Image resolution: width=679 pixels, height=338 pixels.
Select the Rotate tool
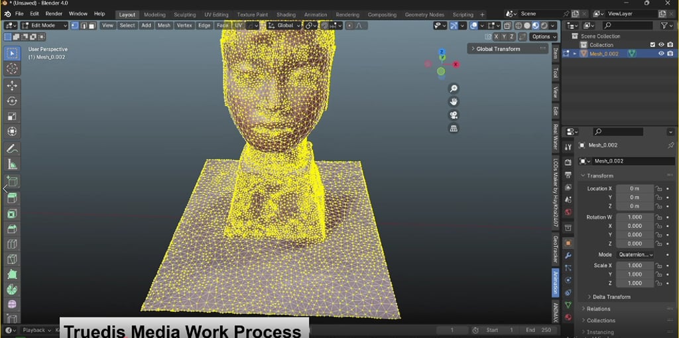(x=12, y=101)
